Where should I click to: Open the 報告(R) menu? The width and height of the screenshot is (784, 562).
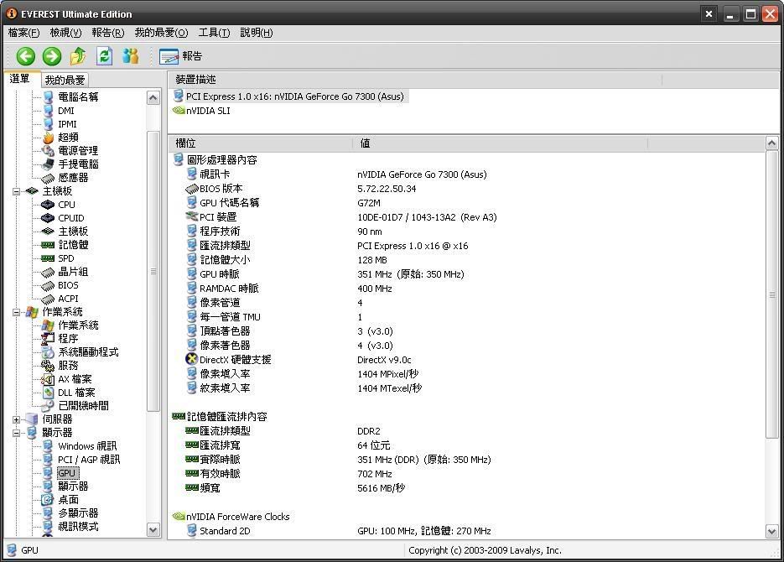[107, 33]
